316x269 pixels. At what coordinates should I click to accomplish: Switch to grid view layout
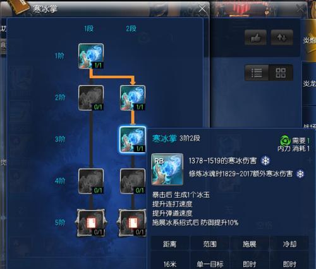281,73
